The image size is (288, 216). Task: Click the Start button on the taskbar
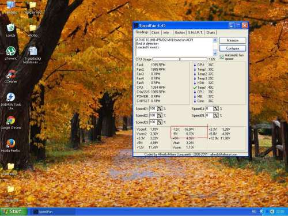pos(14,211)
